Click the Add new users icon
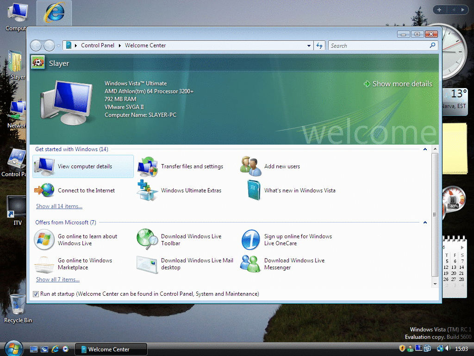Viewport: 474px width, 356px height. (x=251, y=166)
